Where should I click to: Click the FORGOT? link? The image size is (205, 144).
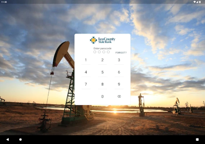click(x=121, y=53)
